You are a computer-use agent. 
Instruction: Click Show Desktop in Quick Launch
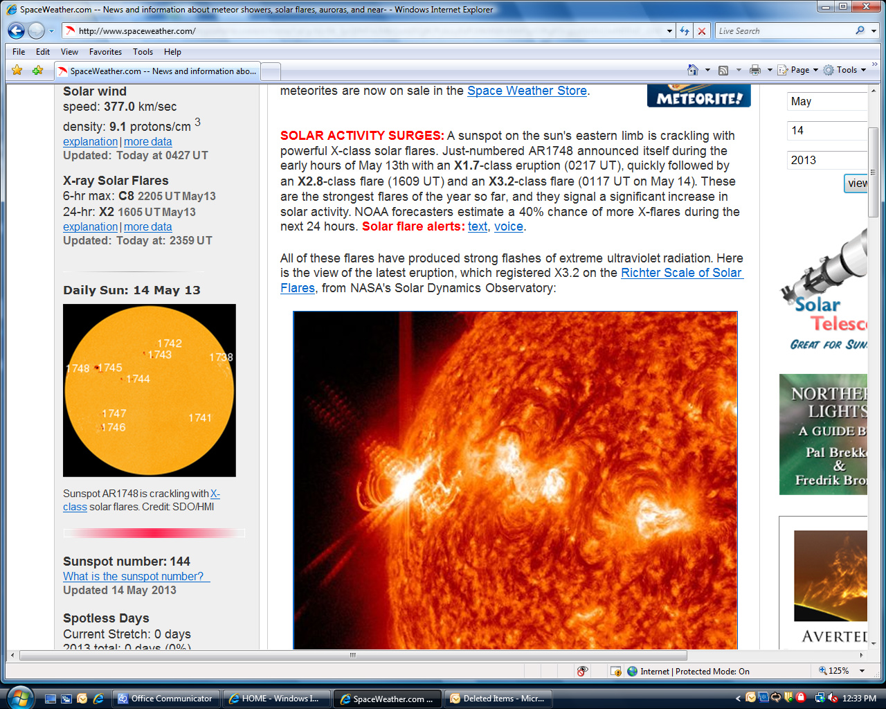tap(50, 699)
